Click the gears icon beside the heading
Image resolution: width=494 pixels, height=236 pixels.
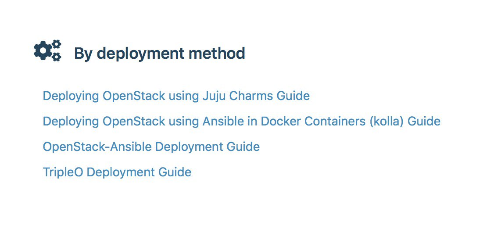[x=47, y=50]
